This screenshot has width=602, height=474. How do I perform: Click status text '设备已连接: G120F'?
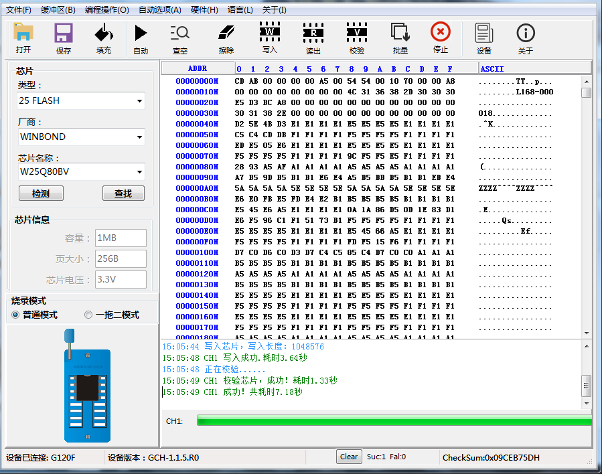[x=41, y=457]
